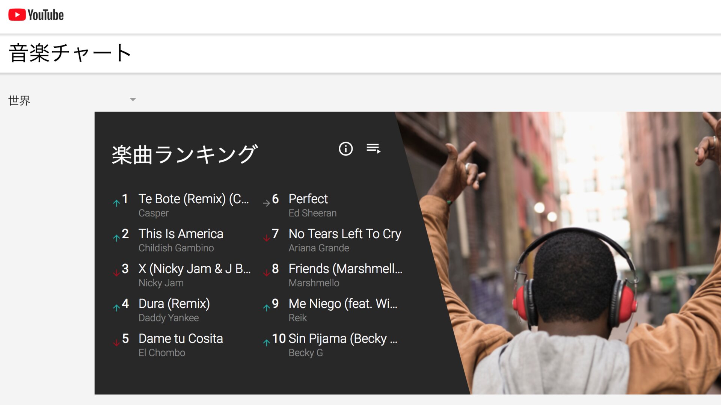Viewport: 721px width, 405px height.
Task: Open song Friends (Marshmell...
Action: (345, 269)
